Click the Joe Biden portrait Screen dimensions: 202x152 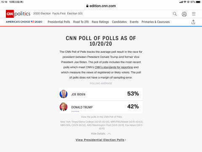pyautogui.click(x=64, y=94)
